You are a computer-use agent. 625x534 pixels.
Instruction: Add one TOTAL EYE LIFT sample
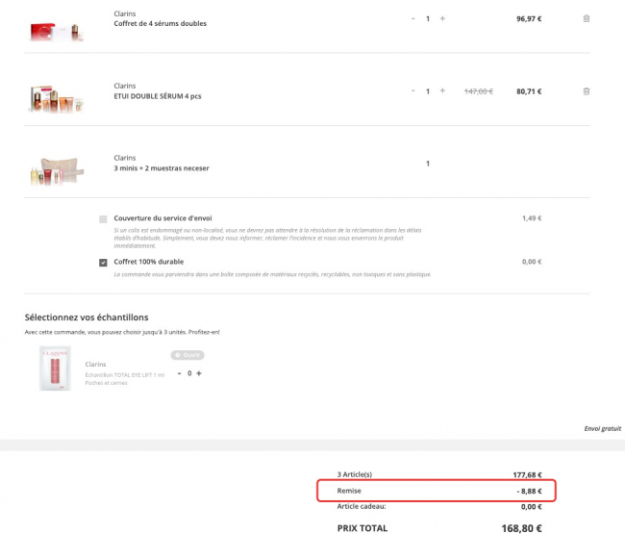click(199, 373)
